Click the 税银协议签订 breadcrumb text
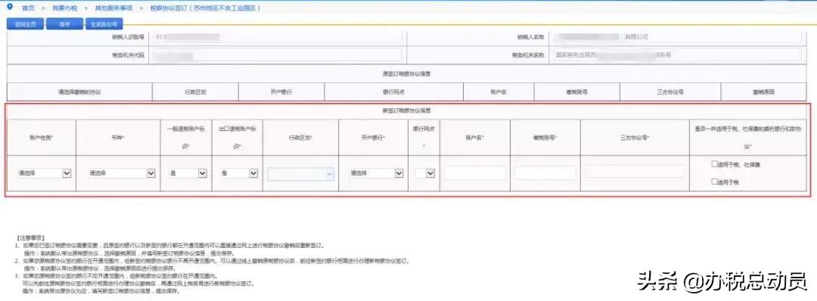The height and width of the screenshot is (301, 817). click(x=205, y=8)
